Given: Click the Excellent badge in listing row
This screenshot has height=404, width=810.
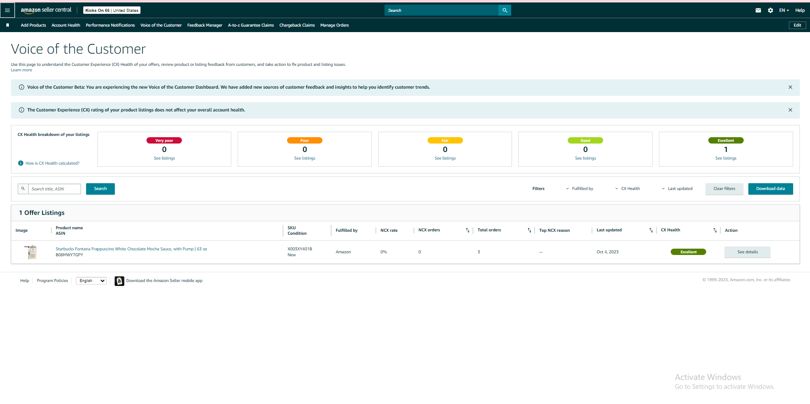Looking at the screenshot, I should click(x=688, y=252).
